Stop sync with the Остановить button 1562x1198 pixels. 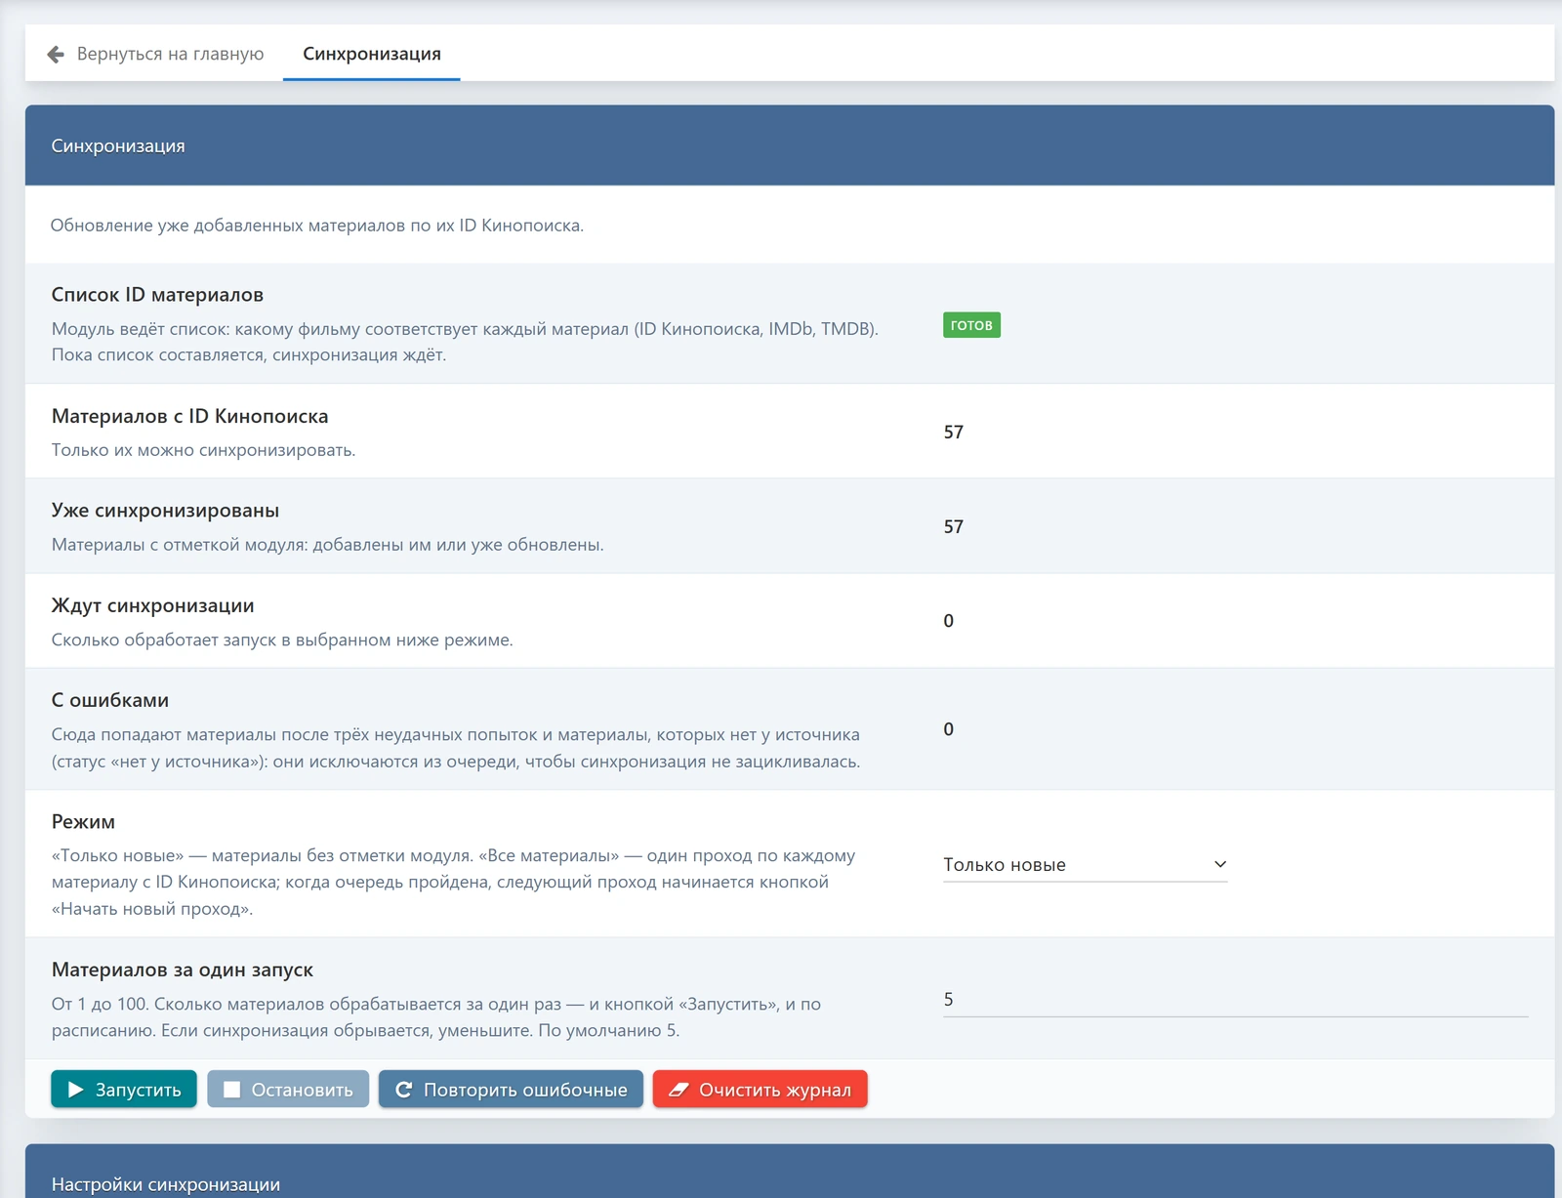point(288,1090)
